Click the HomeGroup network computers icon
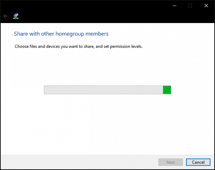The height and width of the screenshot is (170, 215). (x=16, y=16)
